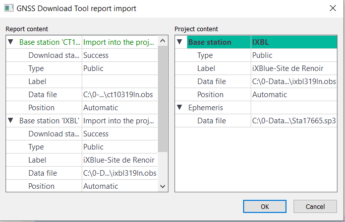345x222 pixels.
Task: Click the empty Label value for CT1 station
Action: (x=119, y=82)
